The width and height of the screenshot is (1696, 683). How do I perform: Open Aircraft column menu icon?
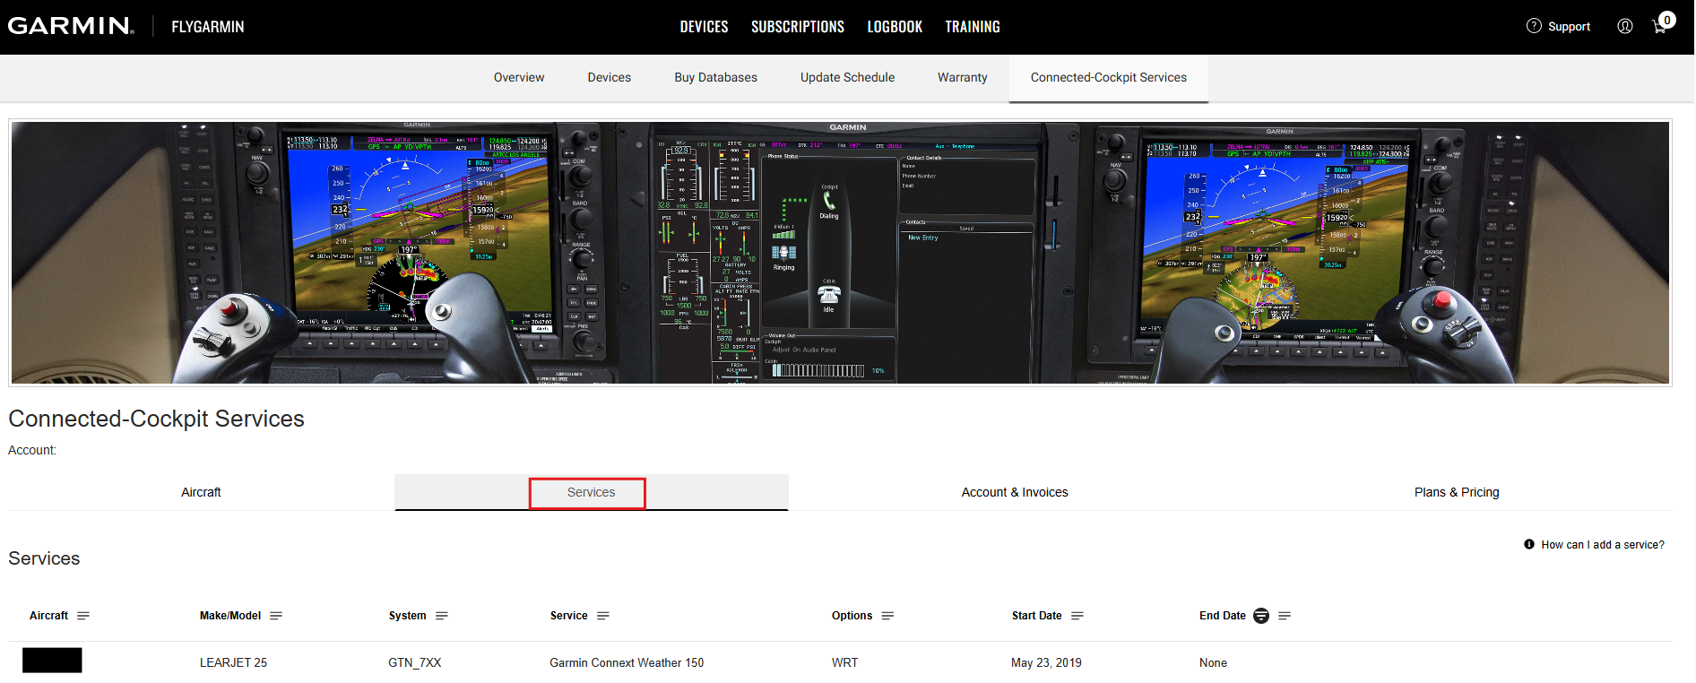[x=83, y=616]
